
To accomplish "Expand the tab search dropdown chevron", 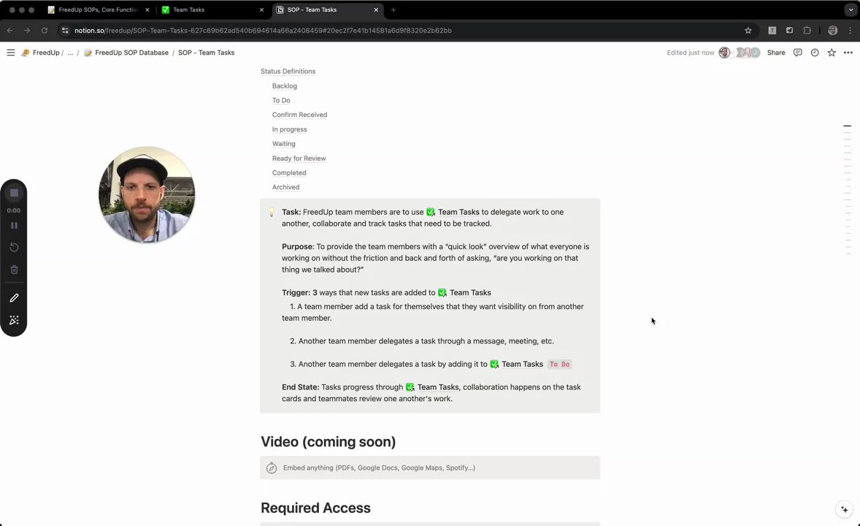I will pos(851,10).
